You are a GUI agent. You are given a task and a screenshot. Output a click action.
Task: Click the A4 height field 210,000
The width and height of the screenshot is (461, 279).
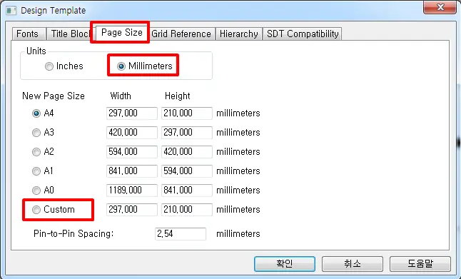[187, 113]
